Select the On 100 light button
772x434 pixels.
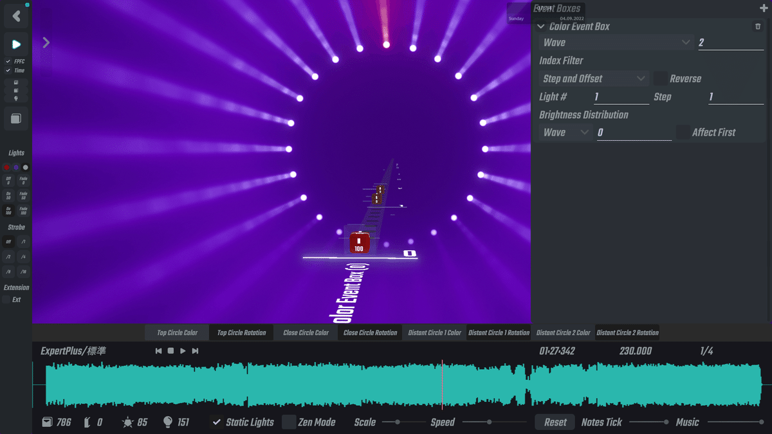click(8, 212)
